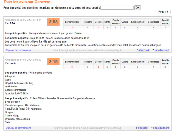Screen dimensions: 174x133
Task: Click the line starting "Impossible de trouver une place"
Action: pos(83,45)
